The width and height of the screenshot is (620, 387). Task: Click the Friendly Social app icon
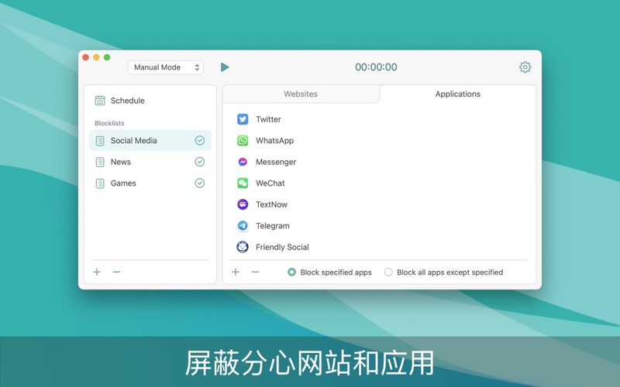[x=243, y=247]
